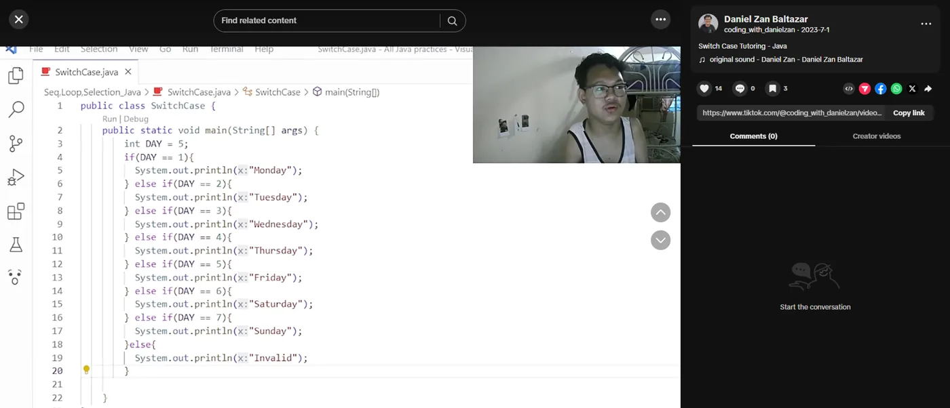The image size is (950, 408).
Task: Click the search magnifier icon
Action: point(453,20)
